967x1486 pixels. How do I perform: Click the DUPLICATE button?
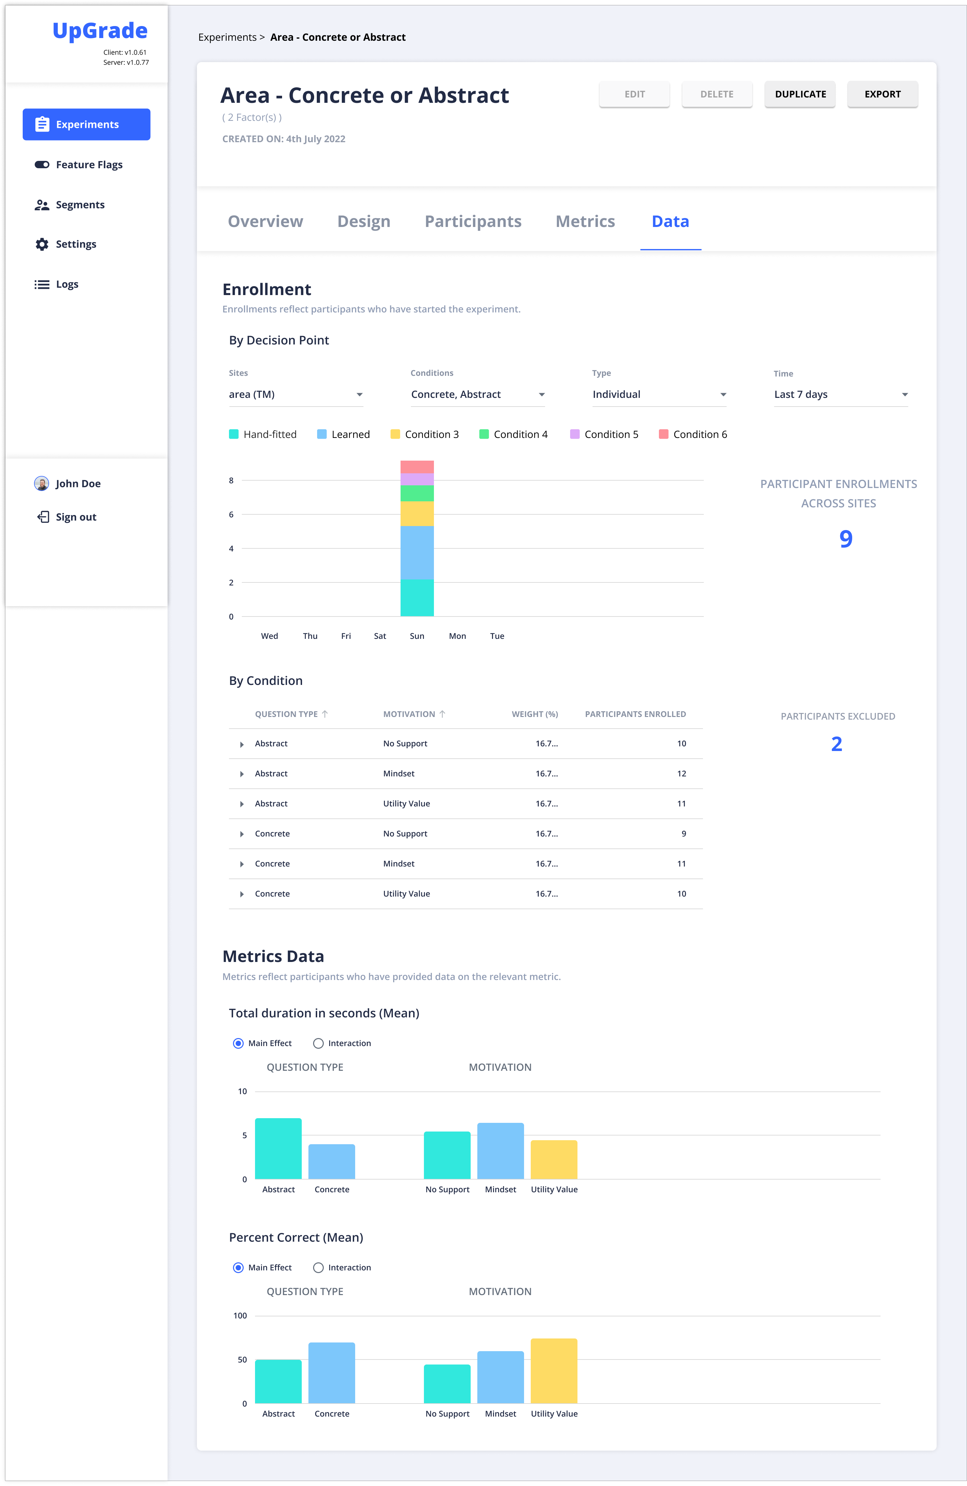tap(800, 94)
